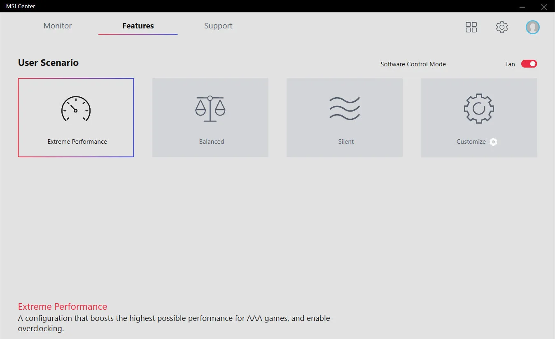Switch to the Monitor tab
The image size is (555, 339).
point(58,26)
